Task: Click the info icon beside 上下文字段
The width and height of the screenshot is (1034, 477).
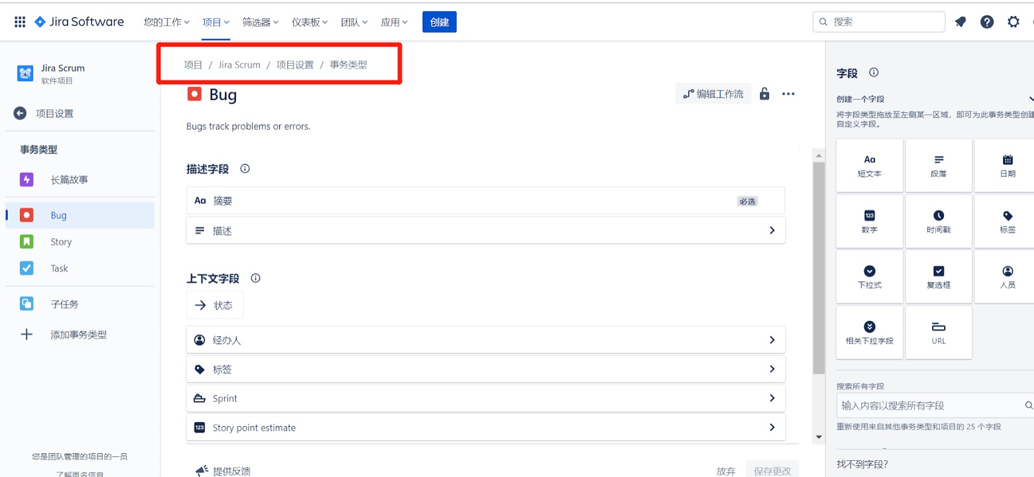Action: [x=255, y=278]
